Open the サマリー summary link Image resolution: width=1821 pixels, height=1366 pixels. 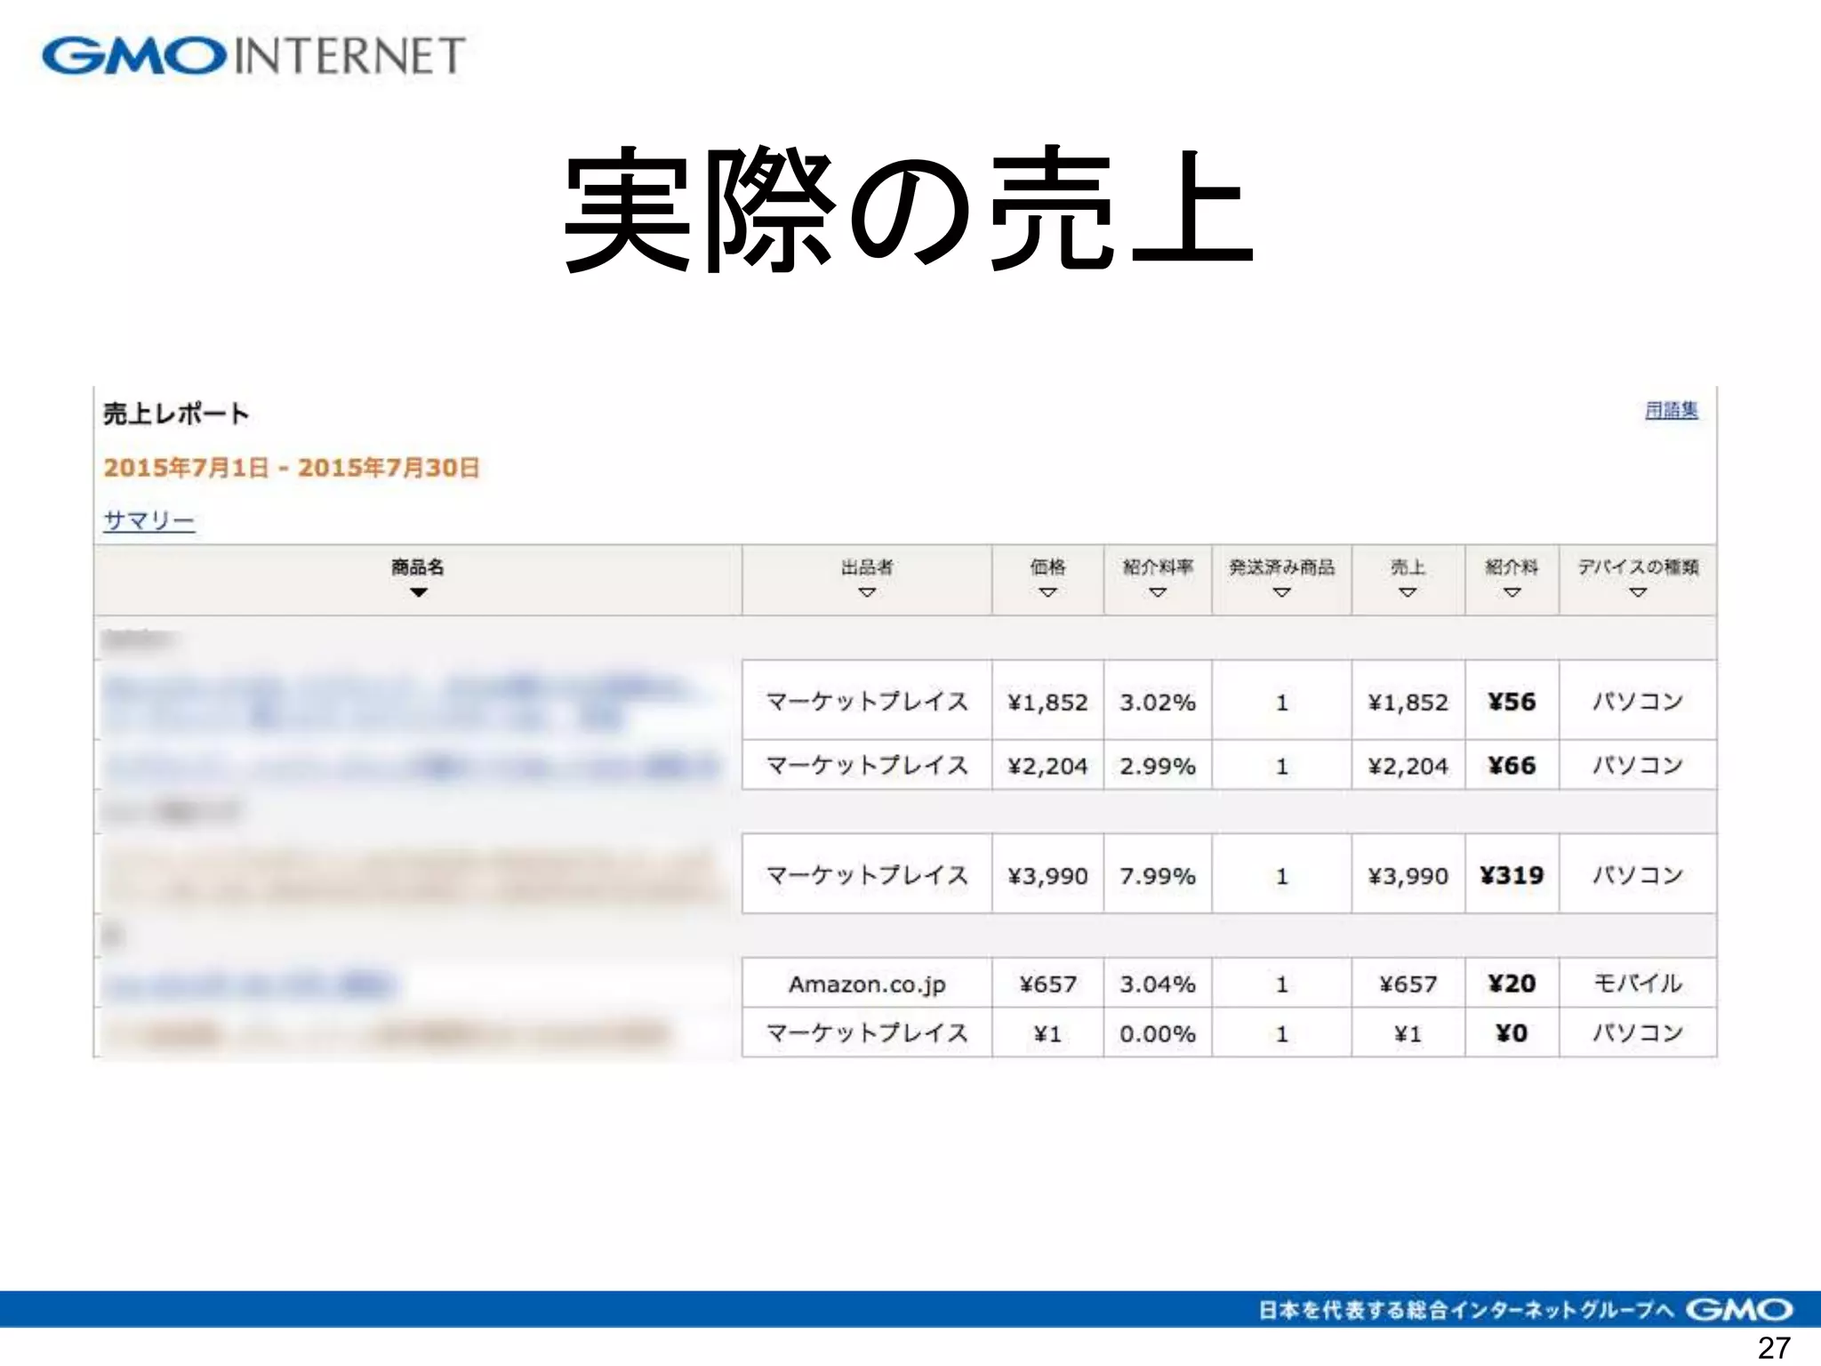(149, 520)
